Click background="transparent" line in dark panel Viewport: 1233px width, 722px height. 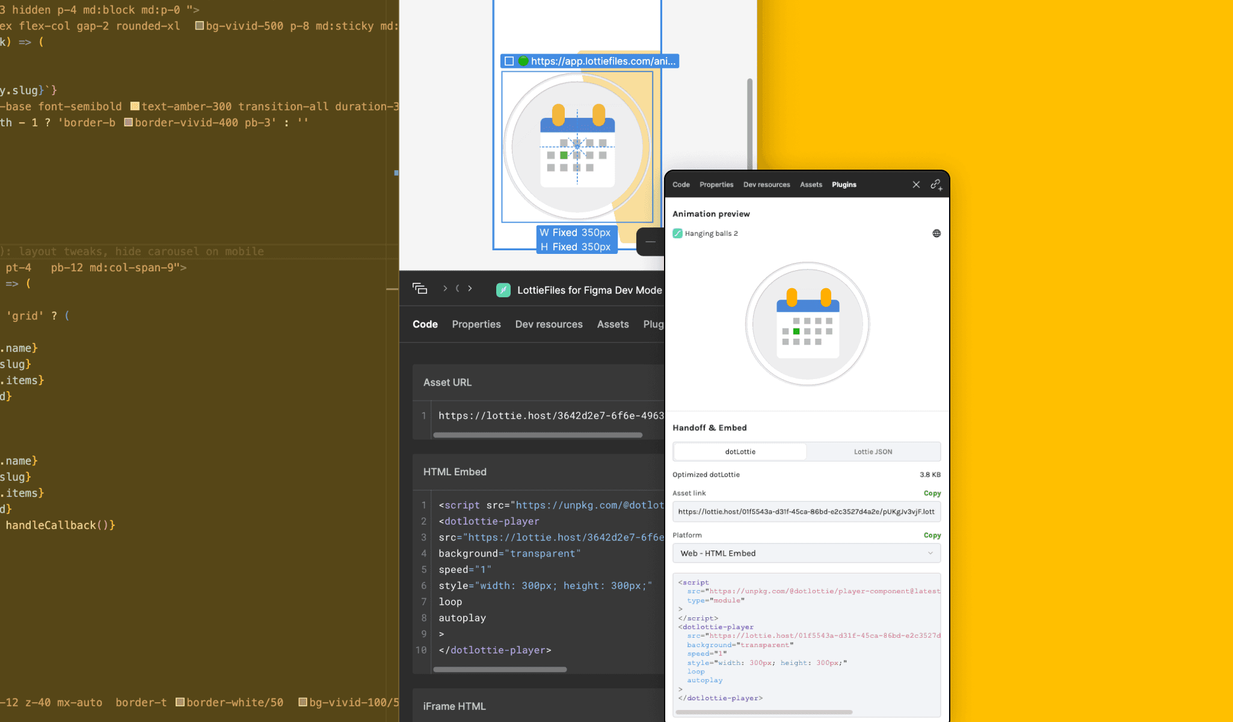pos(509,554)
